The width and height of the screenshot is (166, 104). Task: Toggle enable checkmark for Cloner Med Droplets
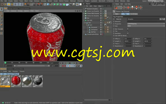pyautogui.click(x=103, y=13)
